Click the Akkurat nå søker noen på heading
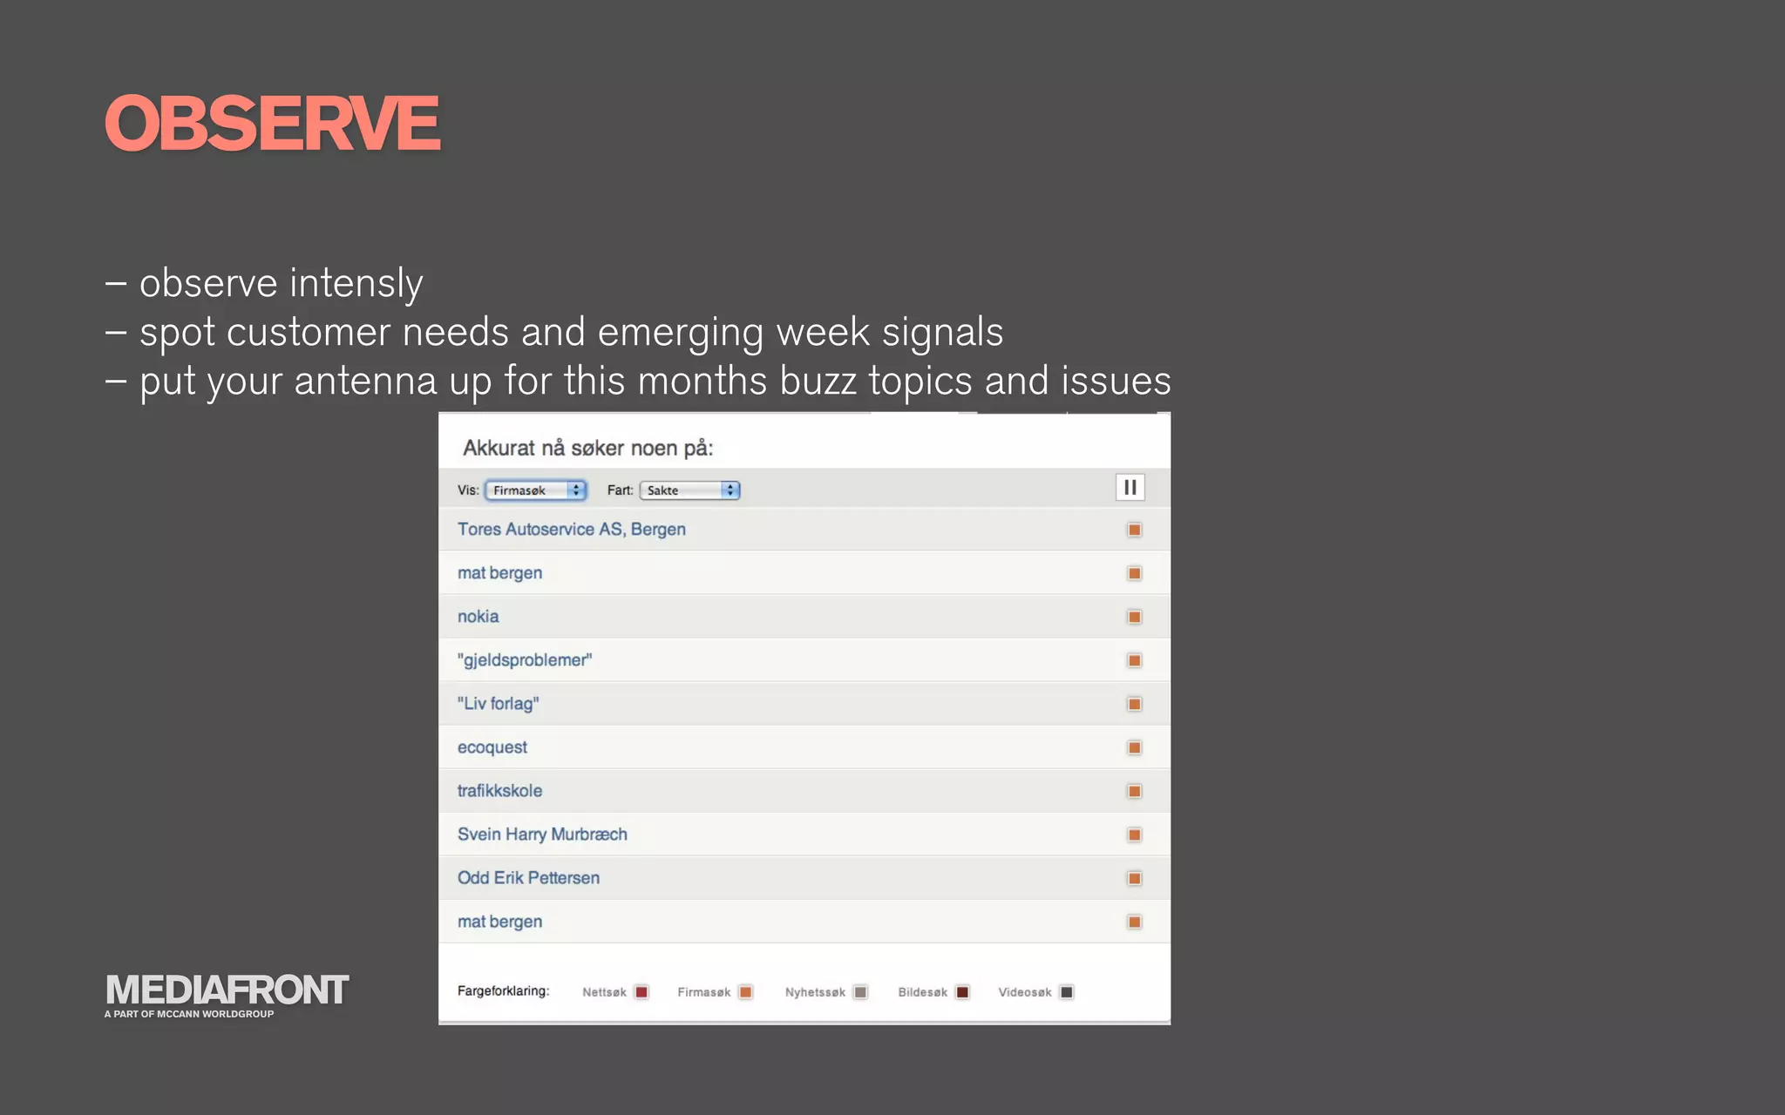Viewport: 1785px width, 1115px height. click(587, 449)
